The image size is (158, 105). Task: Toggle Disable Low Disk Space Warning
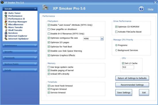pyautogui.click(x=49, y=51)
